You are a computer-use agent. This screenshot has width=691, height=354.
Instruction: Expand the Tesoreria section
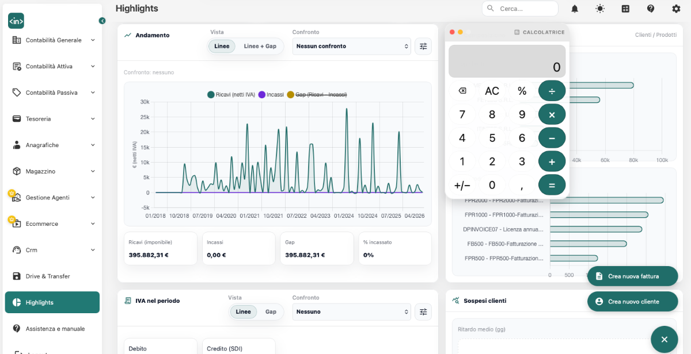(52, 119)
